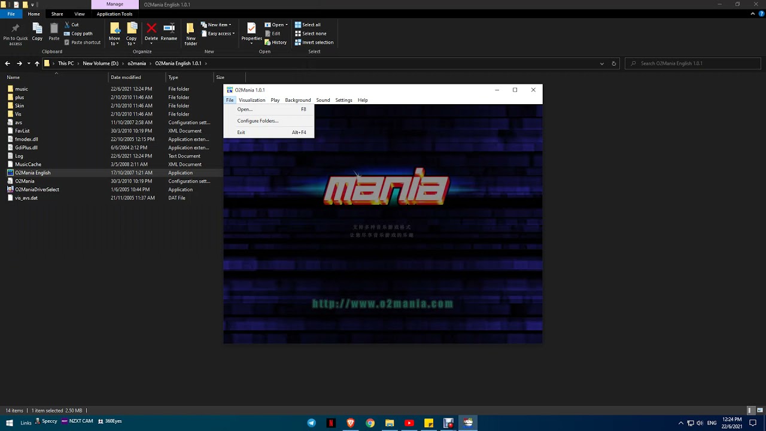
Task: Sort by Type column header
Action: pyautogui.click(x=173, y=77)
